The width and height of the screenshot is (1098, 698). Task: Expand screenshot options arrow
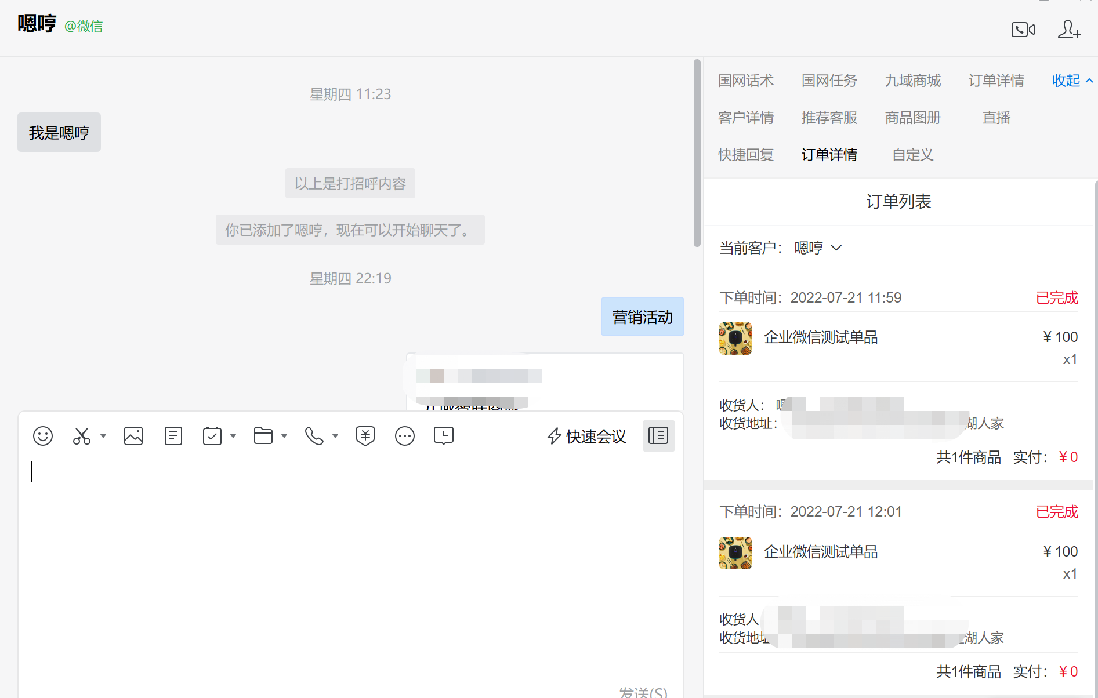point(103,435)
